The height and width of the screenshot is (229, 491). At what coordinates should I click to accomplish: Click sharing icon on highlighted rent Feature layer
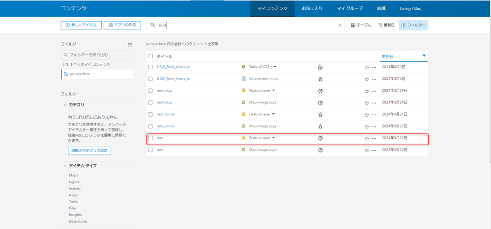coord(320,138)
